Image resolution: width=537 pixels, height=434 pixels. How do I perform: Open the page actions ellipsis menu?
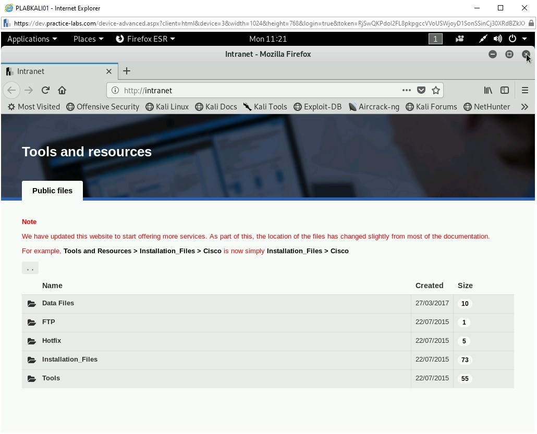tap(406, 90)
